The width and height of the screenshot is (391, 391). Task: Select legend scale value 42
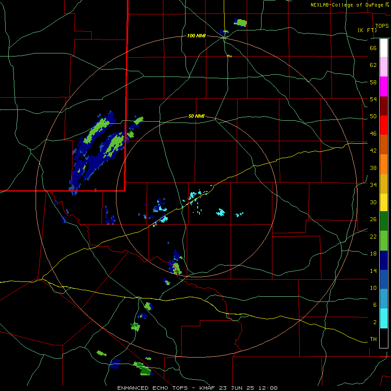pyautogui.click(x=373, y=151)
